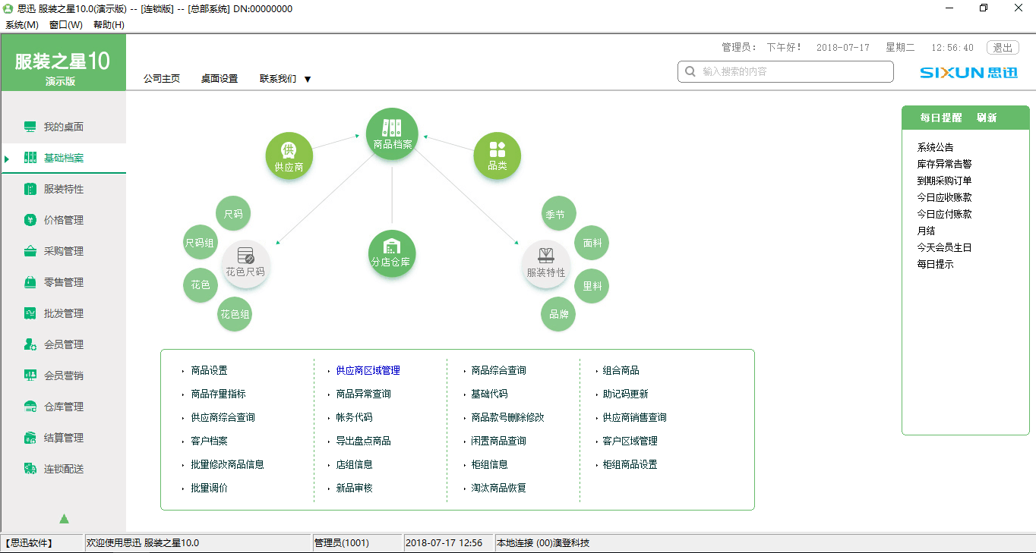
Task: Open 今日应收账款 in daily reminders
Action: pos(944,197)
